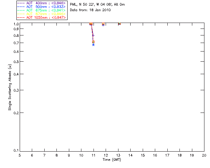This screenshot has width=210, height=168.
Task: Click the AOT 500nm legend entry
Action: (41, 7)
